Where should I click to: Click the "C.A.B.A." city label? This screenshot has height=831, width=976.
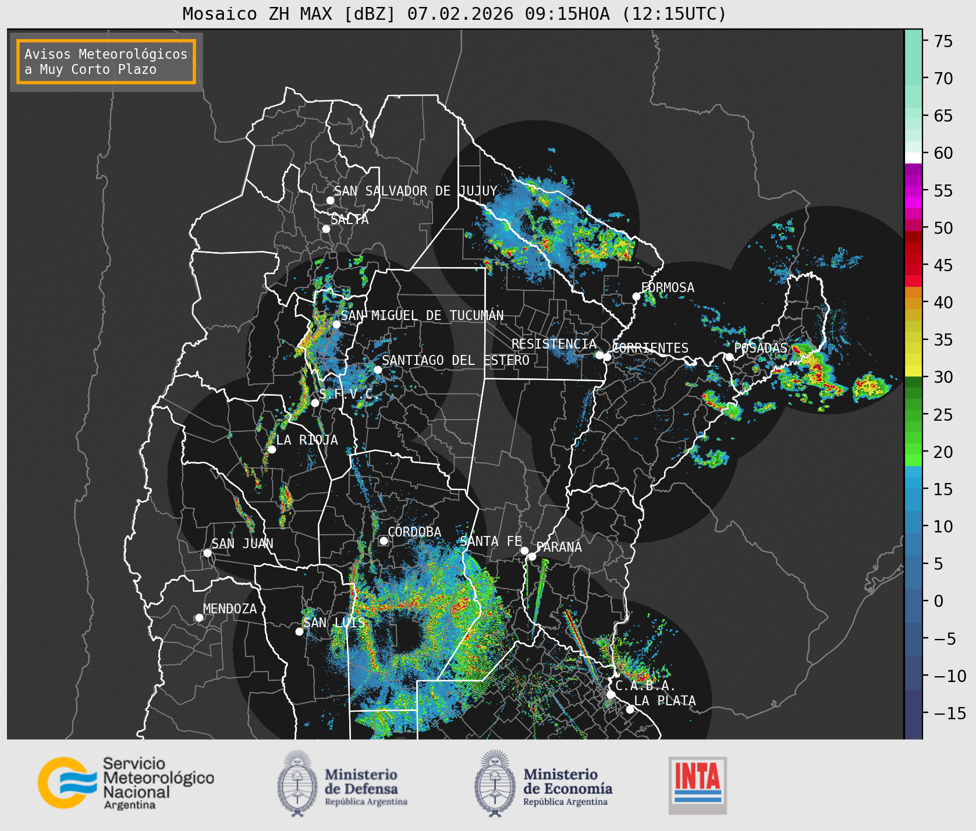tap(645, 686)
